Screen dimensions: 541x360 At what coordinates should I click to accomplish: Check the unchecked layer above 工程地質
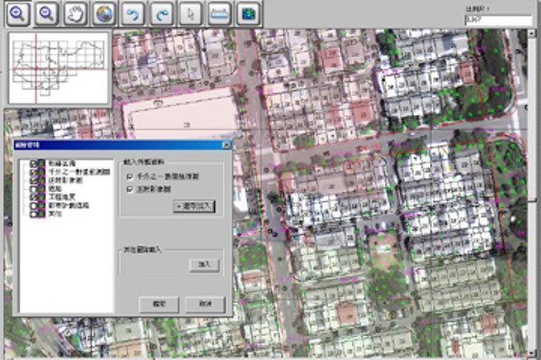coord(33,189)
